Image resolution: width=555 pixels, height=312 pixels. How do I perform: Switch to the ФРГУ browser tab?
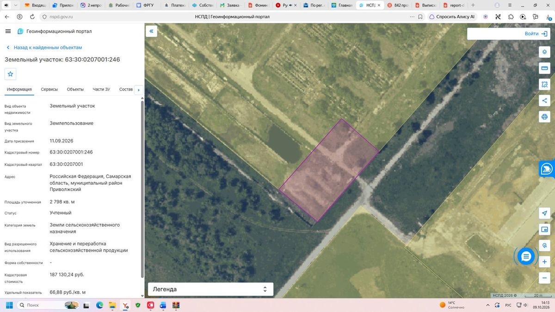[146, 5]
